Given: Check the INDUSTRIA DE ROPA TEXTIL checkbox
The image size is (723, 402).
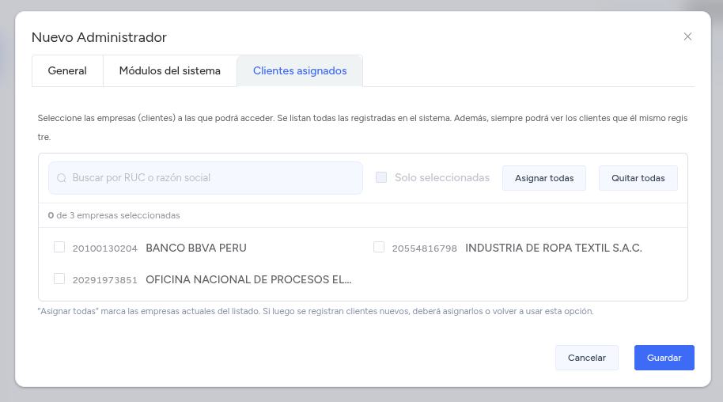Looking at the screenshot, I should click(x=379, y=247).
